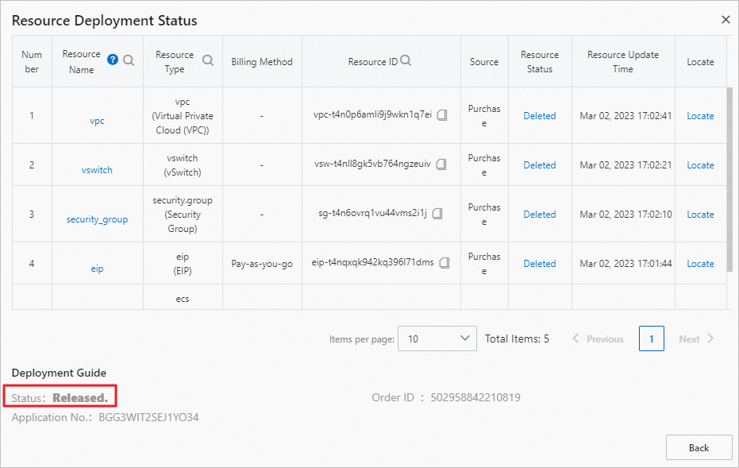Copy the security group resource ID
739x468 pixels.
click(437, 214)
